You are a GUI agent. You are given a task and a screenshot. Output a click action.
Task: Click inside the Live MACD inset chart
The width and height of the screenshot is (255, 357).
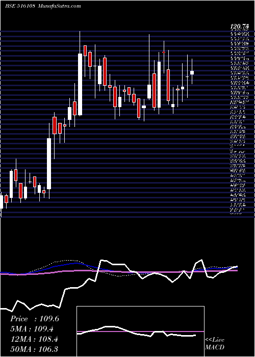point(140,331)
